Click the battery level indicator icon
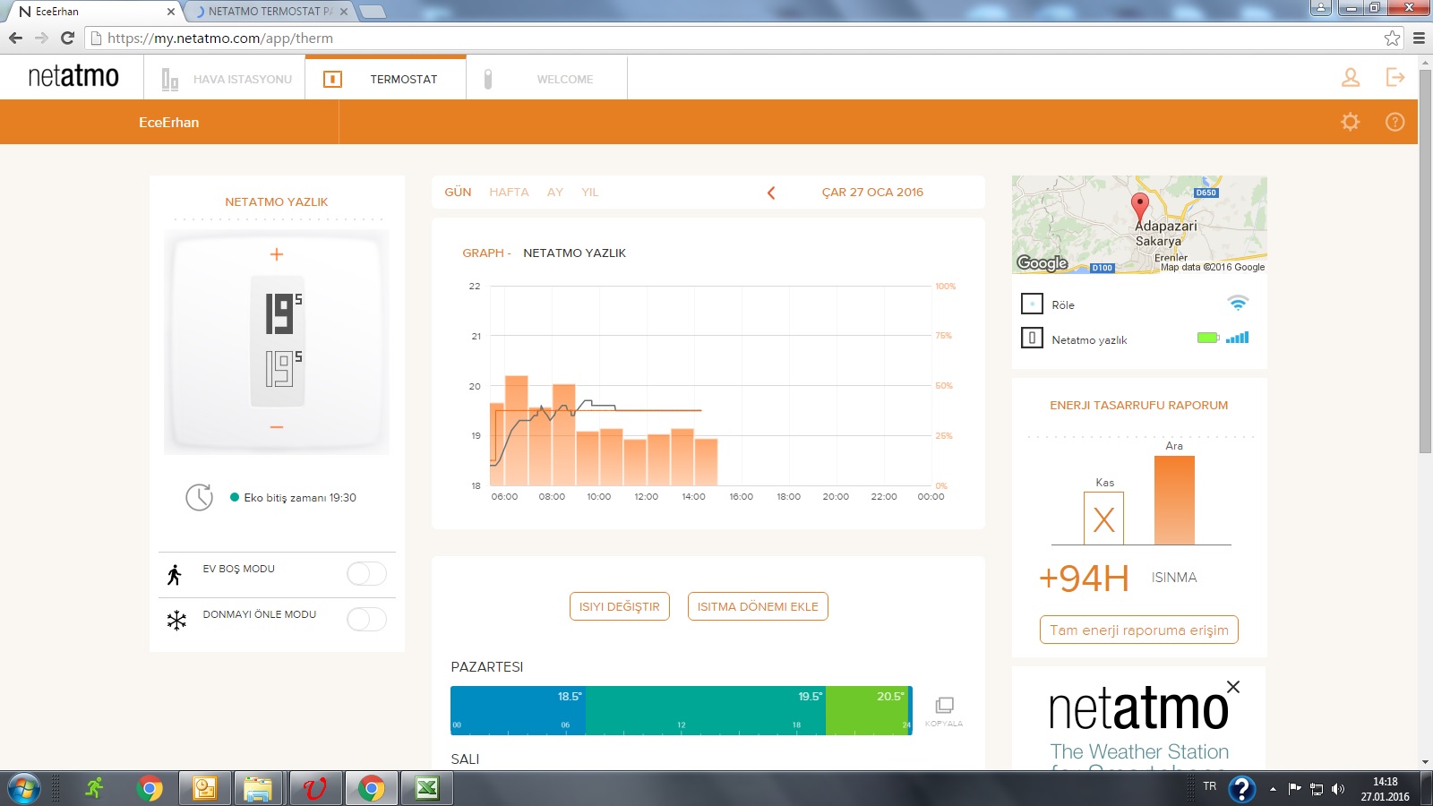 (x=1208, y=338)
